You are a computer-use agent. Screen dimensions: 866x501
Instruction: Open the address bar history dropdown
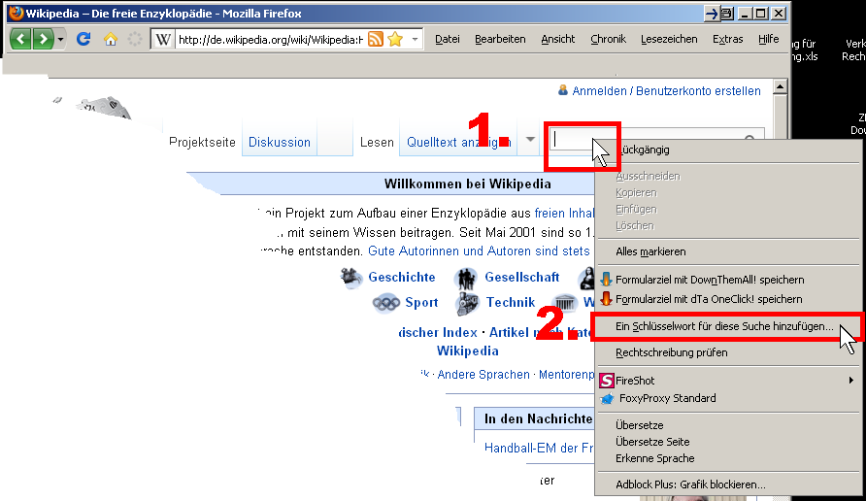415,39
